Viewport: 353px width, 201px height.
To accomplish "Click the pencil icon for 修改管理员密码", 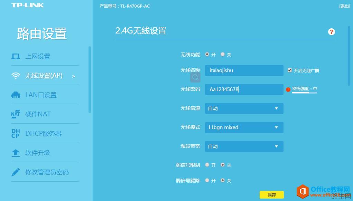I will pos(16,172).
